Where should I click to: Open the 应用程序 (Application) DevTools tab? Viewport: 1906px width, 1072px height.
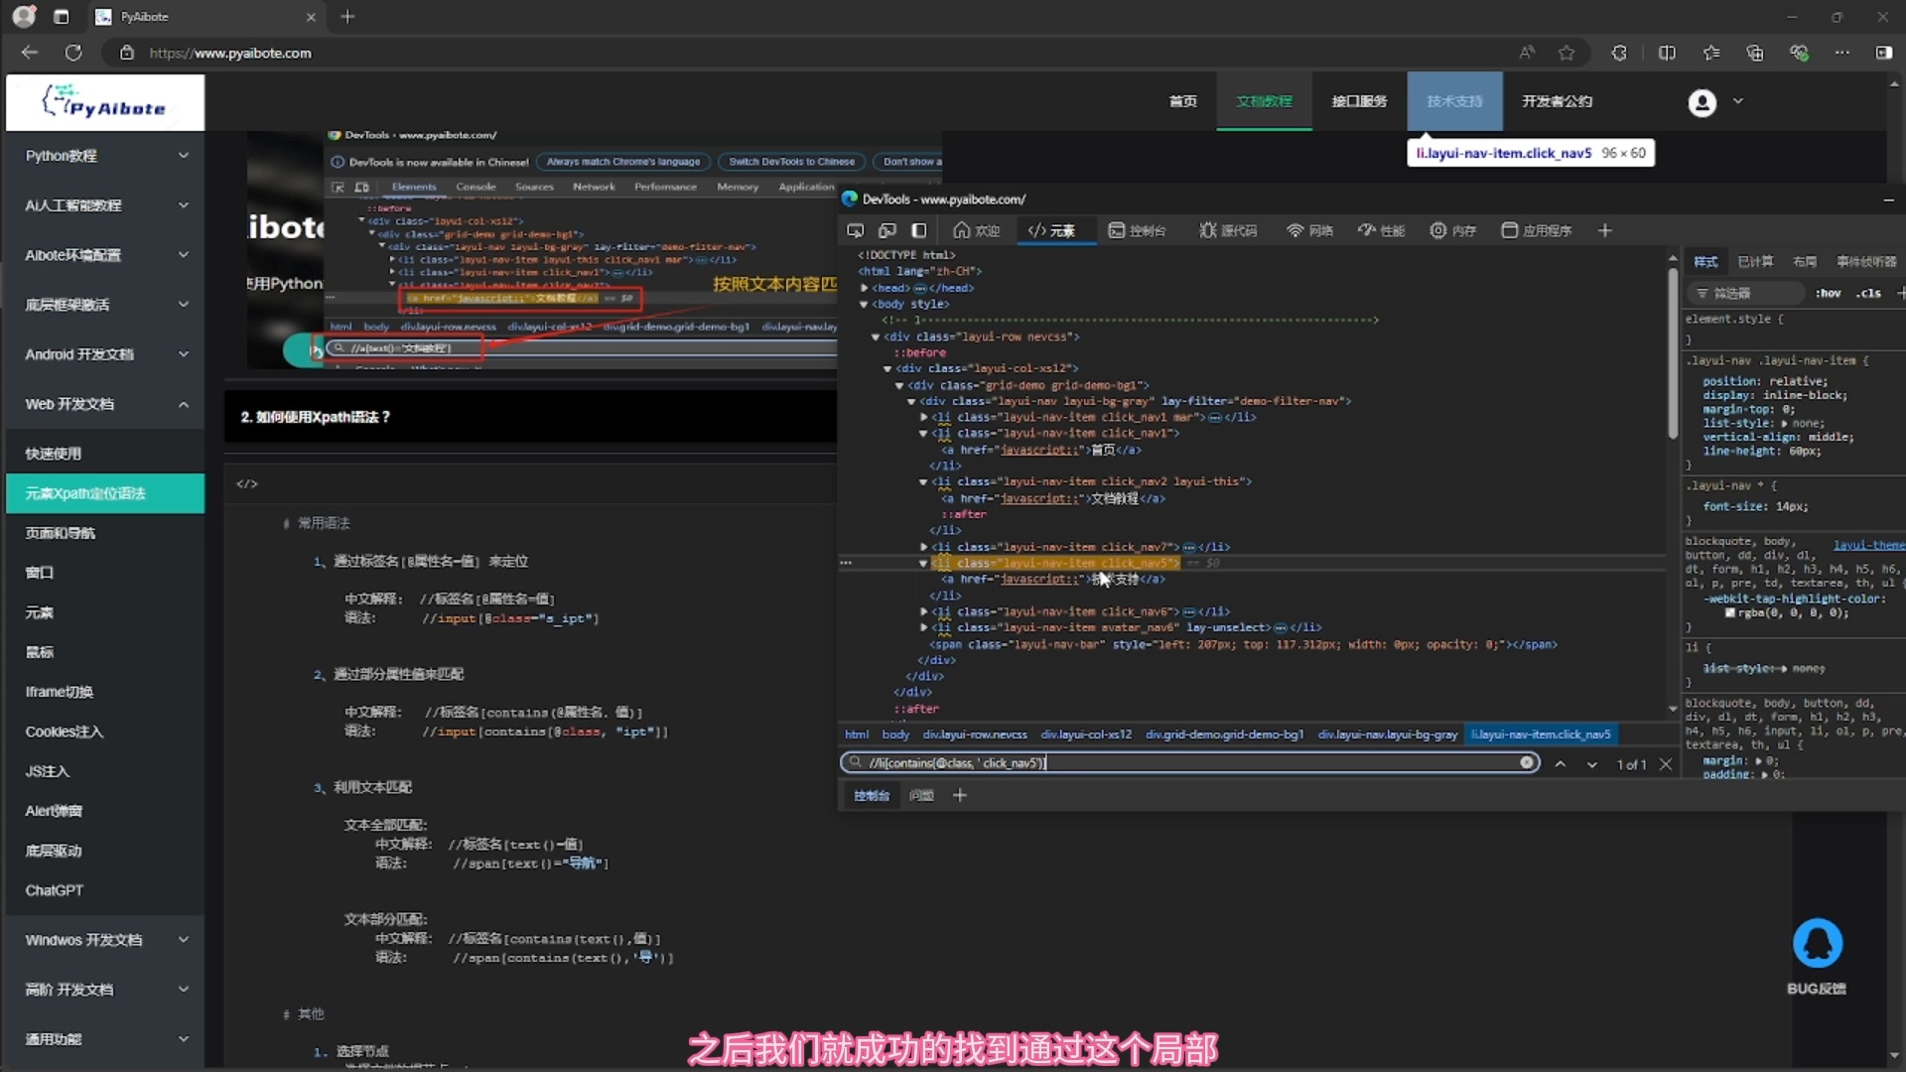tap(1536, 230)
